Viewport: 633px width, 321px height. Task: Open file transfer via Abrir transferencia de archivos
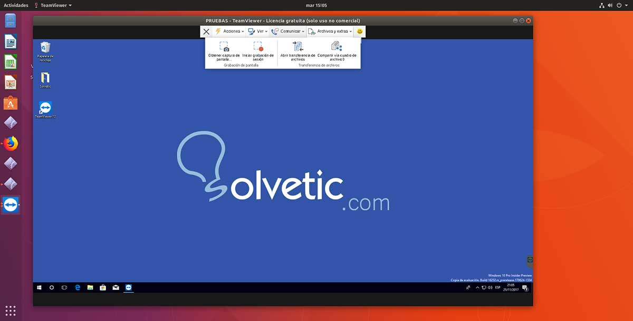click(298, 52)
